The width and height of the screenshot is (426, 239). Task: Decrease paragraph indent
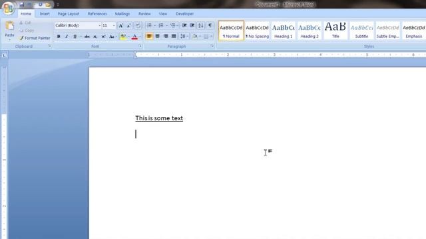184,25
